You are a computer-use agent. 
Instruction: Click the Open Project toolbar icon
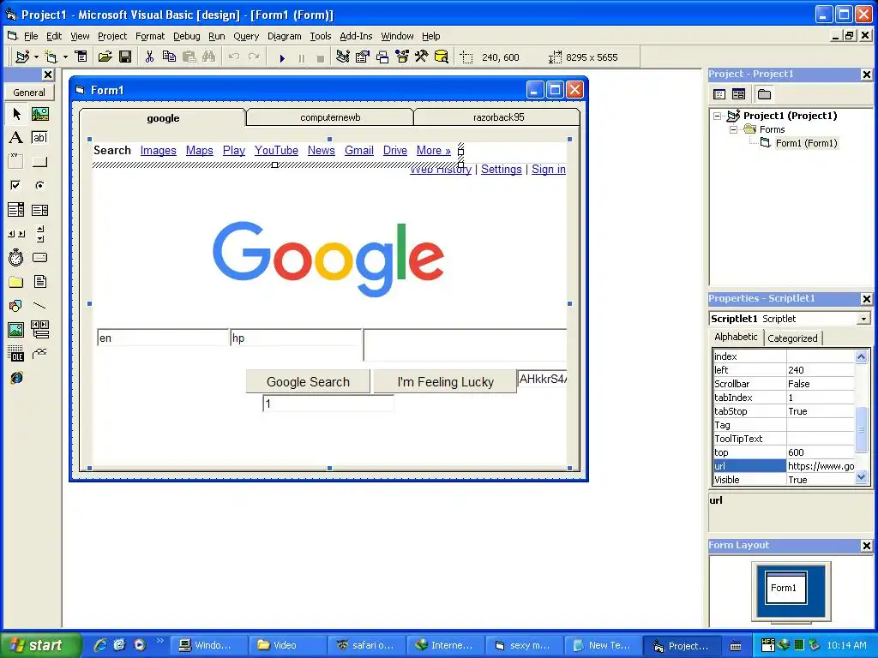click(x=105, y=57)
